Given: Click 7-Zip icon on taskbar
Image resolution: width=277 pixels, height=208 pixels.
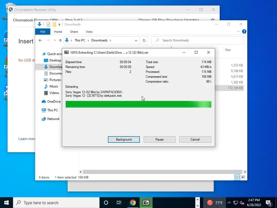Looking at the screenshot, I should click(146, 203).
